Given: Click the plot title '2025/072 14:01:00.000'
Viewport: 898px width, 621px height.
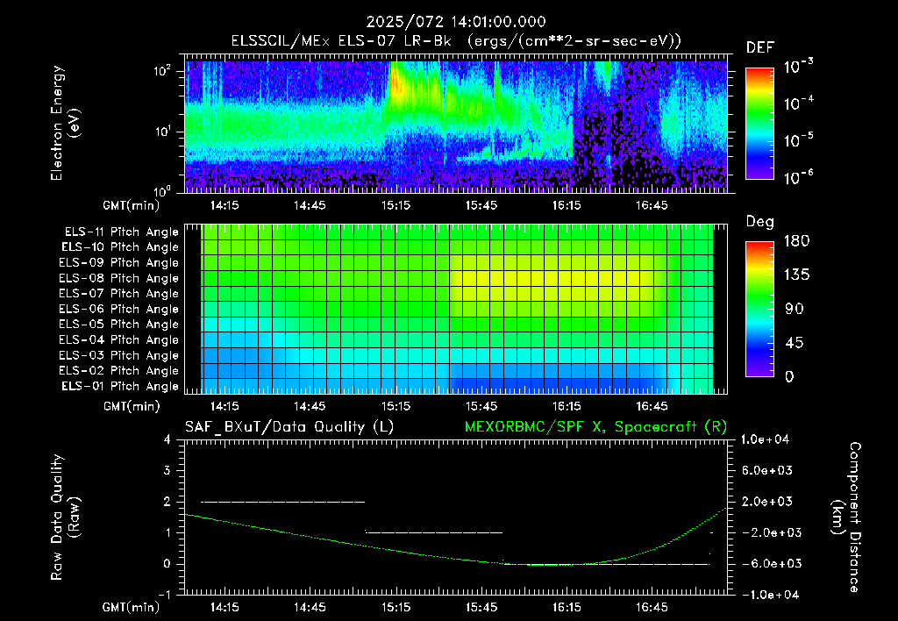Looking at the screenshot, I should 456,22.
